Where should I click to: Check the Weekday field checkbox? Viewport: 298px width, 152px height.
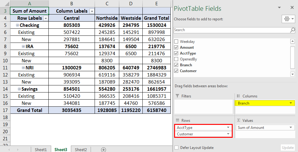[x=176, y=42]
